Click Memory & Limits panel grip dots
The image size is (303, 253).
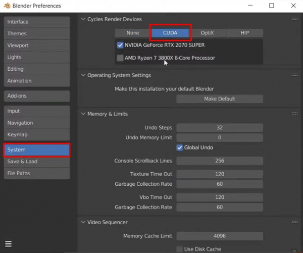tap(295, 114)
